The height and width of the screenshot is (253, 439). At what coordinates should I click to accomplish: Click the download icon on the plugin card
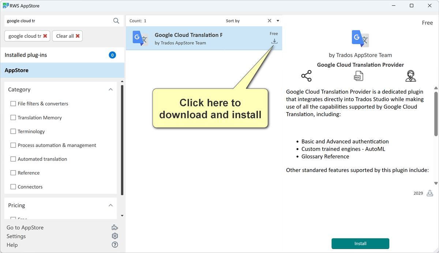pos(274,41)
